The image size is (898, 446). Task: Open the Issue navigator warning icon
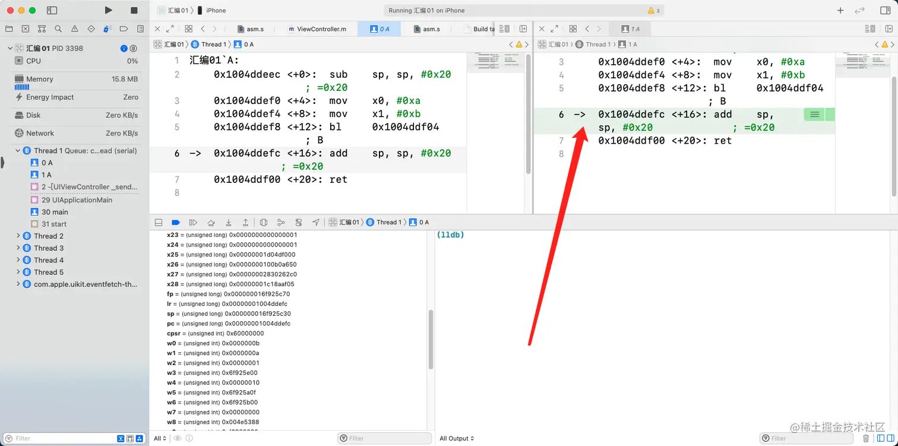click(75, 29)
